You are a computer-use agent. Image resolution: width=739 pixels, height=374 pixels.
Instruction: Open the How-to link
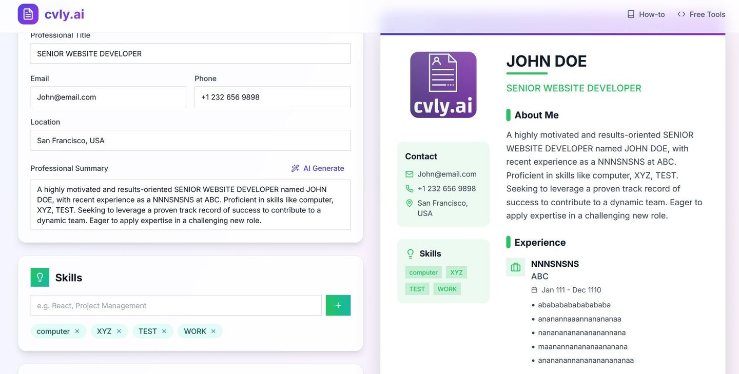click(646, 14)
